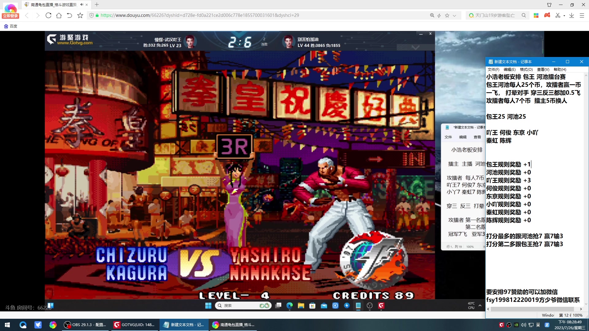Click the page zoom magnifier icon
This screenshot has width=589, height=331.
coord(432,15)
